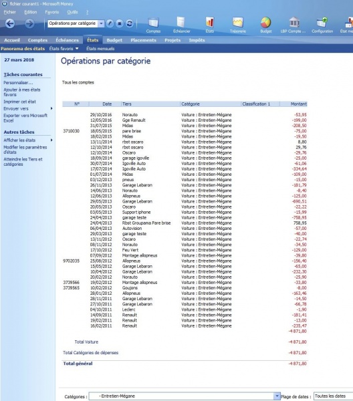Click the Date column header
Screen dimensions: 353x401
point(105,104)
